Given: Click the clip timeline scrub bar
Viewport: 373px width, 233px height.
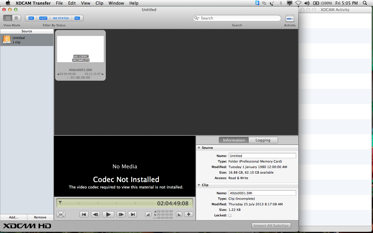Looking at the screenshot, I should coord(106,203).
